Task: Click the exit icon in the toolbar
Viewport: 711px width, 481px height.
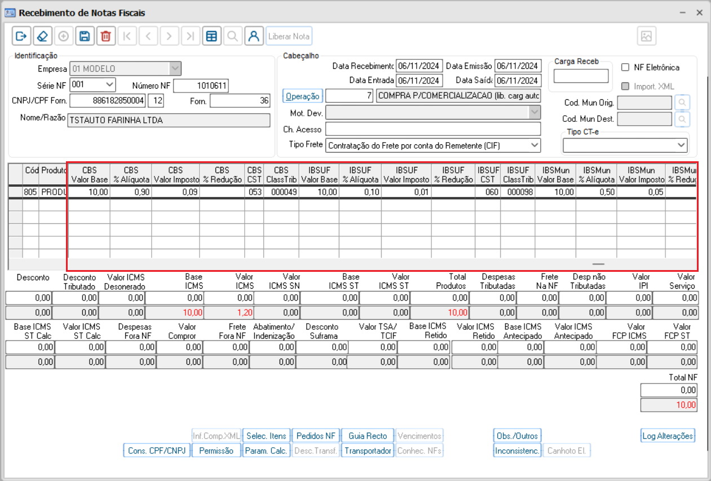Action: 21,36
